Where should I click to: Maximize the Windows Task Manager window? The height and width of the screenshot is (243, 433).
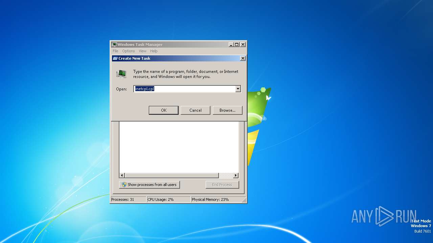[x=237, y=45]
